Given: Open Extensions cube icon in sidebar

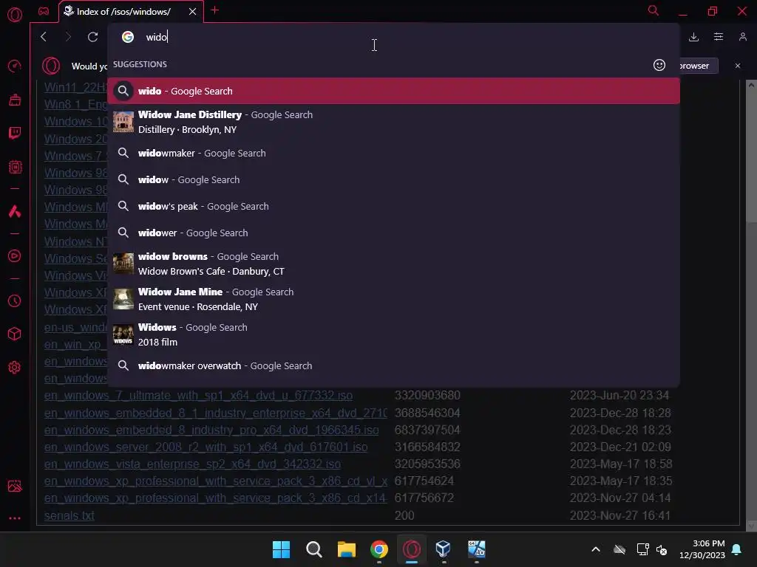Looking at the screenshot, I should [15, 334].
